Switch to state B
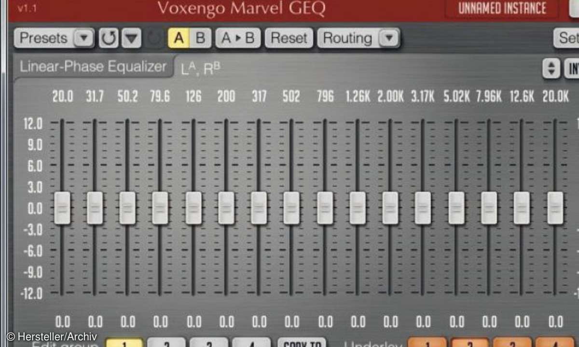 200,38
